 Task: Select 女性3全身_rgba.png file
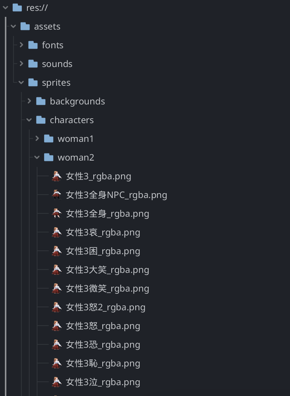(x=107, y=214)
